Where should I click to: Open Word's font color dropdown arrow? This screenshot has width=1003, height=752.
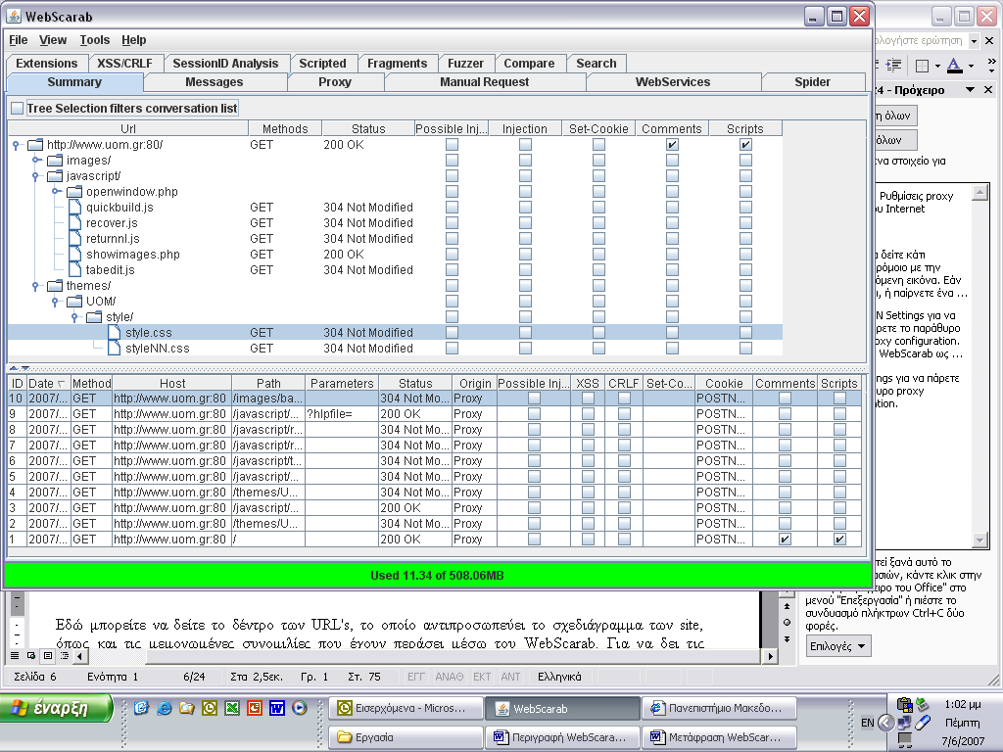click(971, 66)
